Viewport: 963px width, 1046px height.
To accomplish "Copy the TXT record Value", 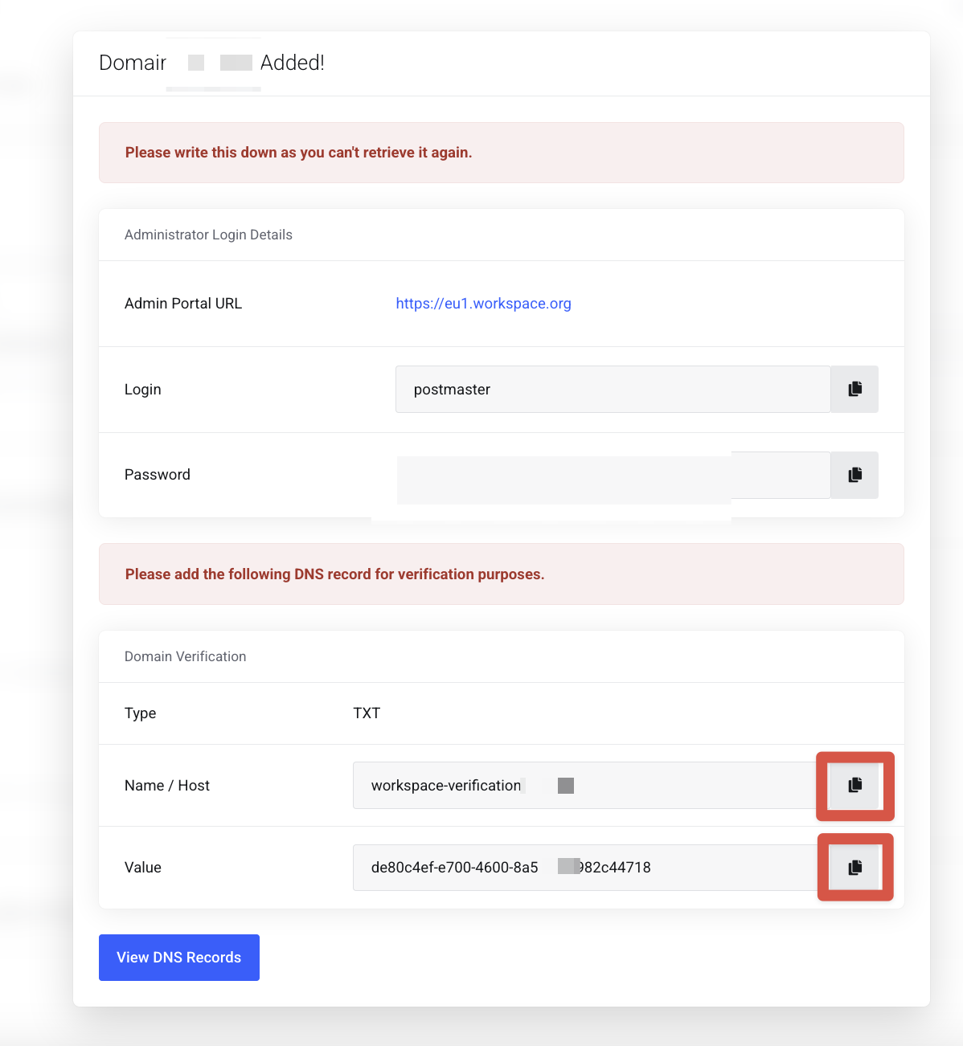I will coord(854,868).
